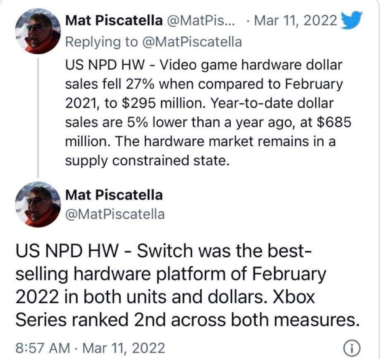Open the @MatPiscatella handle under main name

pyautogui.click(x=115, y=214)
